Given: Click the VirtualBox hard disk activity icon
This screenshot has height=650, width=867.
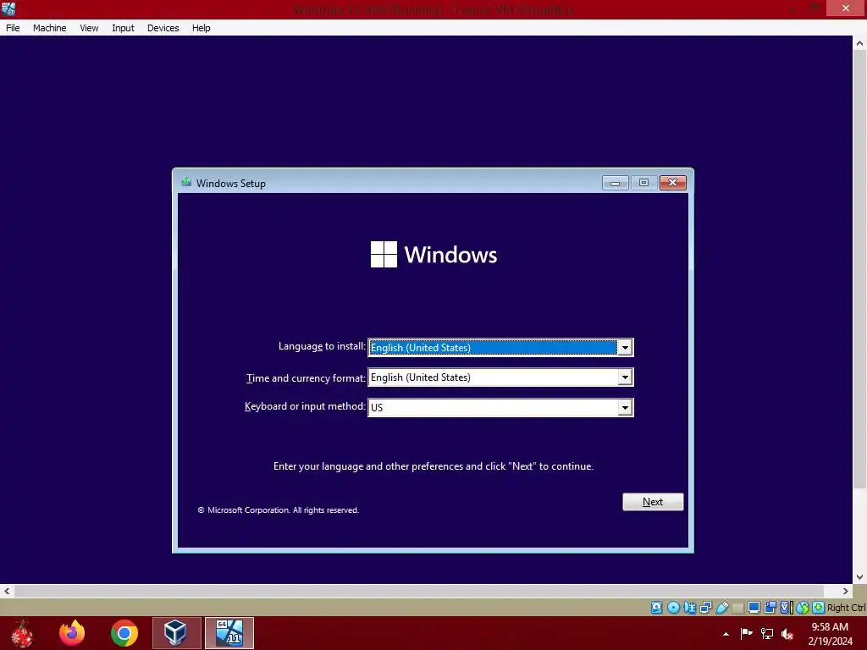Looking at the screenshot, I should click(656, 608).
